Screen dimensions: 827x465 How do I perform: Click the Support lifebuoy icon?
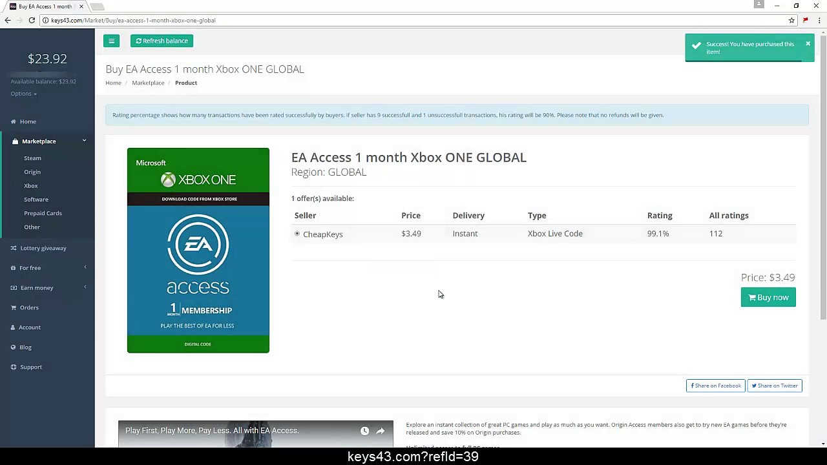14,367
